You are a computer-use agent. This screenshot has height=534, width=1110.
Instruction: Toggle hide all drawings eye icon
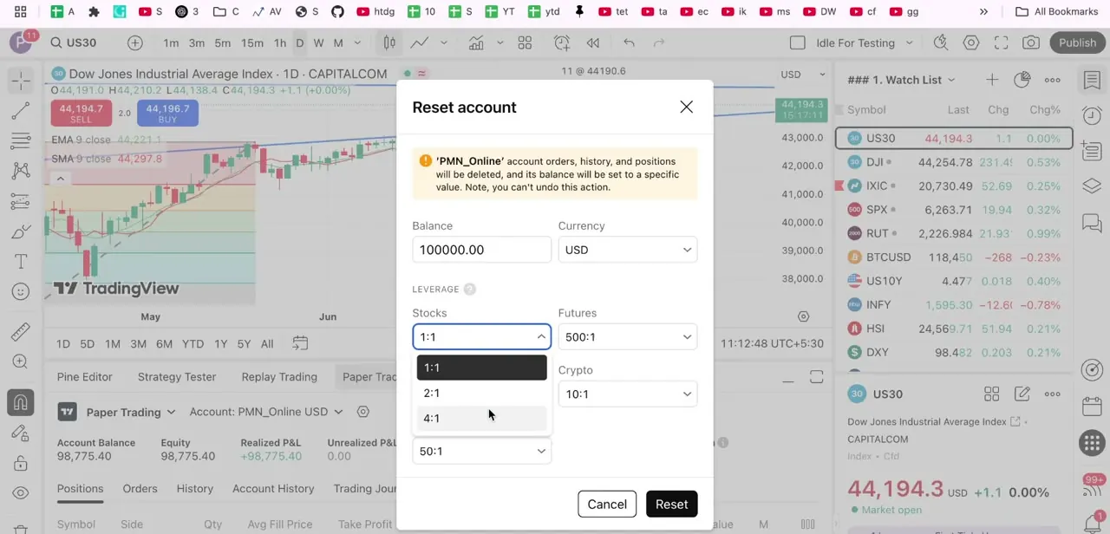[x=21, y=493]
